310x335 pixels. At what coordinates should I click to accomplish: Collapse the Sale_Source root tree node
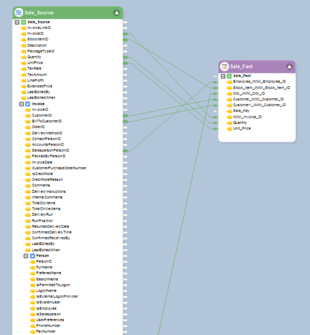coord(17,22)
